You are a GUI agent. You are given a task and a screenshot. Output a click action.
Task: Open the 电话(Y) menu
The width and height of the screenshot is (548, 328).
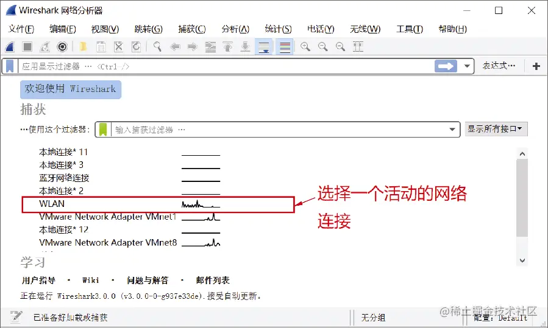(x=321, y=29)
